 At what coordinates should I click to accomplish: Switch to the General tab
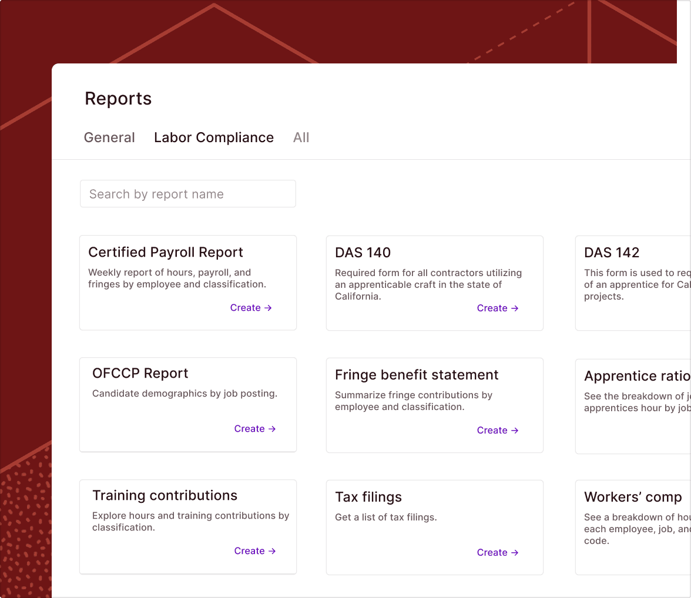click(x=109, y=137)
